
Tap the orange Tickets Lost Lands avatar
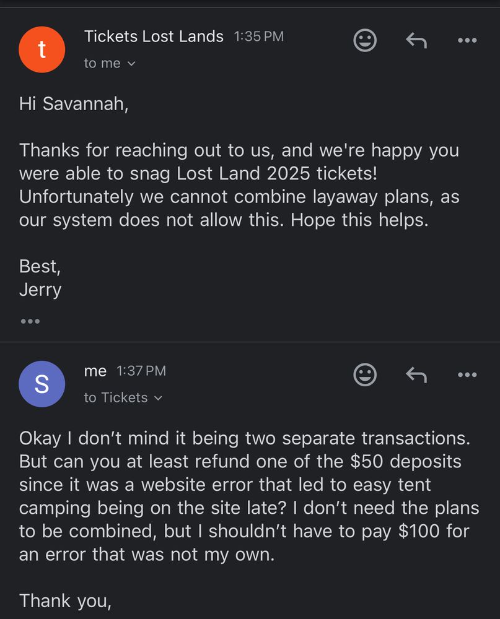[x=42, y=50]
